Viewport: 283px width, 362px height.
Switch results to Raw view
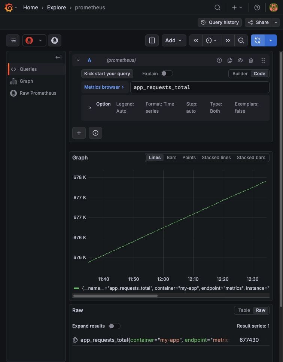coord(261,310)
